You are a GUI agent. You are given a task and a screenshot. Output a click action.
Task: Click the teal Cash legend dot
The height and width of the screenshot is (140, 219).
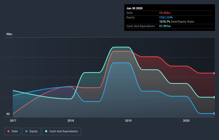point(46,131)
